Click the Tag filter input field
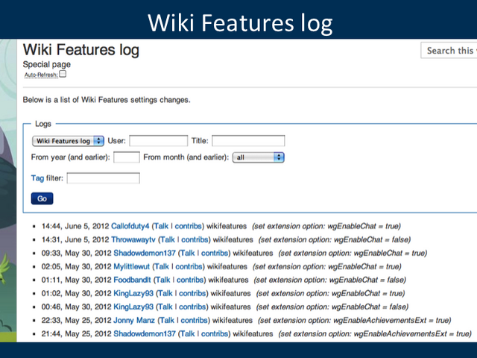This screenshot has width=477, height=358. 104,178
